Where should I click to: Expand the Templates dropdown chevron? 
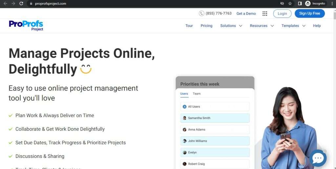point(304,26)
